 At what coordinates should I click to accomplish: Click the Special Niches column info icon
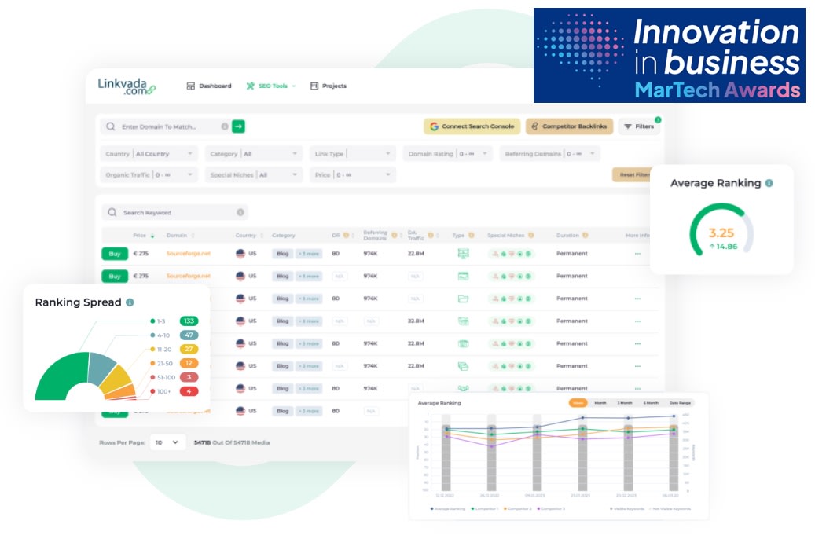click(x=530, y=236)
